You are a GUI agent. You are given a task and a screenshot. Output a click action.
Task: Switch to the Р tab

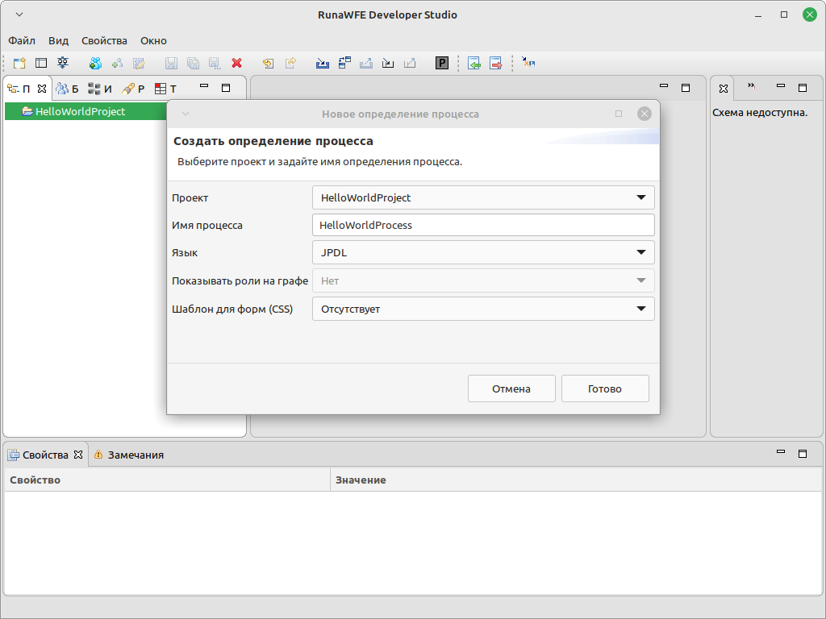pyautogui.click(x=133, y=89)
